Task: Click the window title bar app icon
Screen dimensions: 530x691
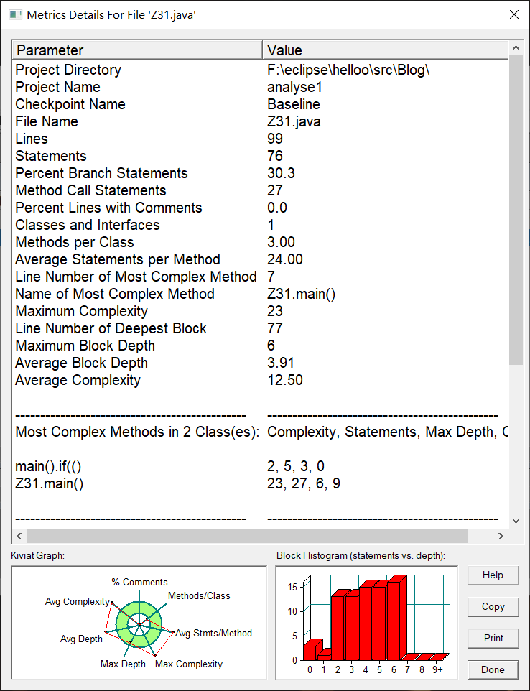Action: [15, 14]
